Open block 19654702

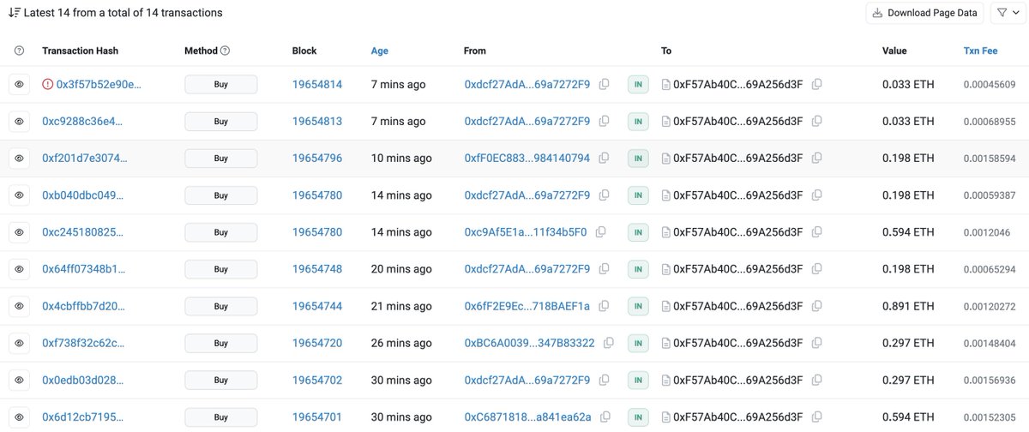(x=317, y=380)
